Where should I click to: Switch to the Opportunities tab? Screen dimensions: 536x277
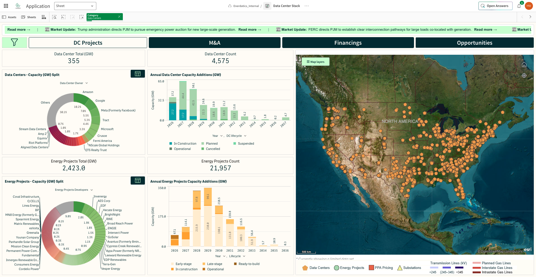475,43
